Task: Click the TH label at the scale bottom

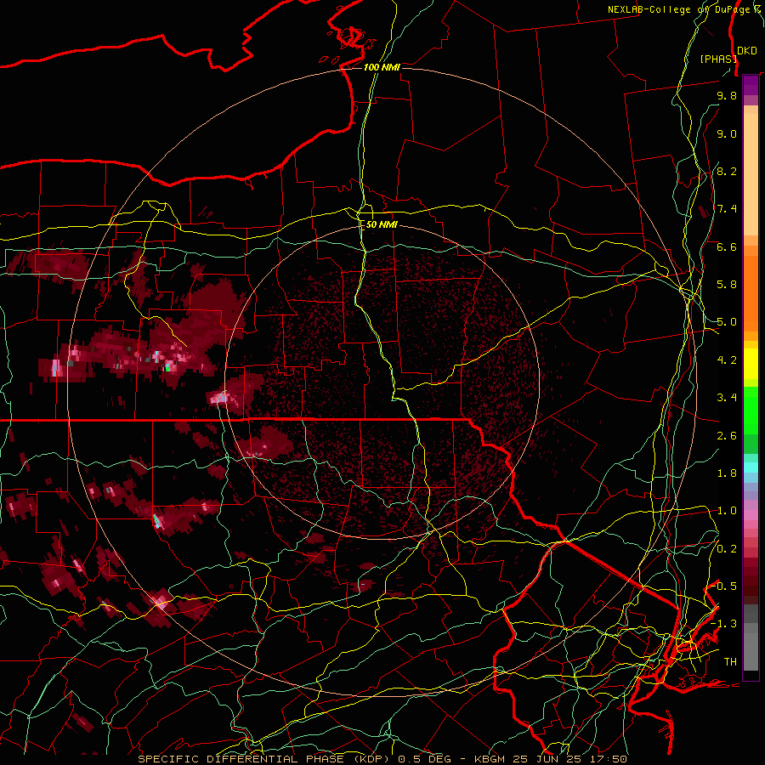Action: [x=730, y=662]
